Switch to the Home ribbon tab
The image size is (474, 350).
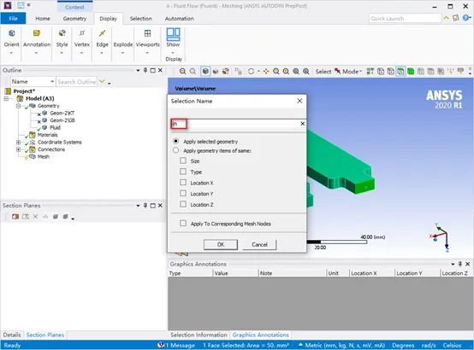click(43, 19)
